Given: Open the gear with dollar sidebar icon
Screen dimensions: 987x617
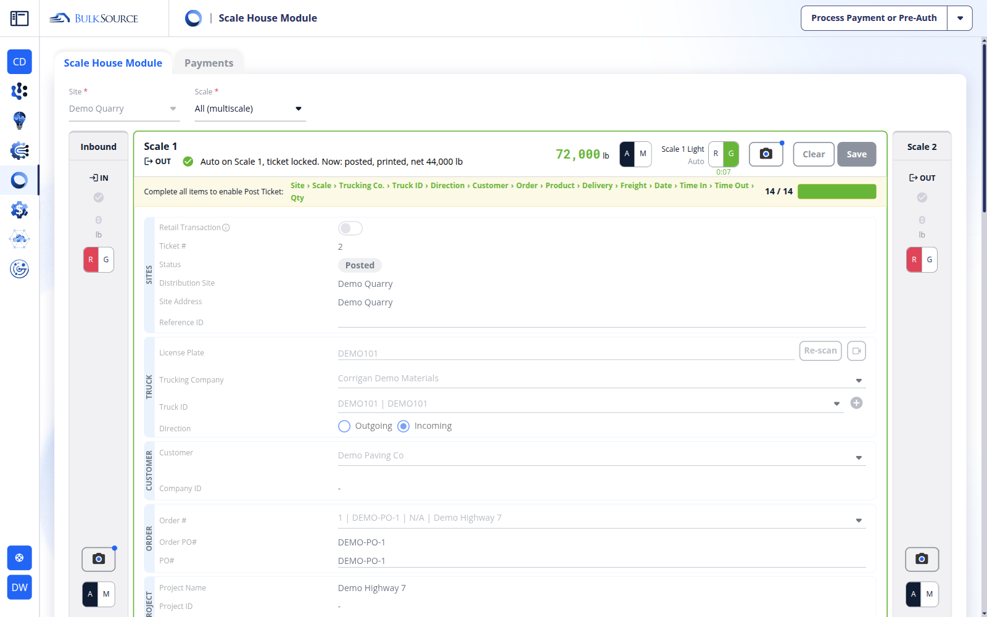Looking at the screenshot, I should coord(20,210).
